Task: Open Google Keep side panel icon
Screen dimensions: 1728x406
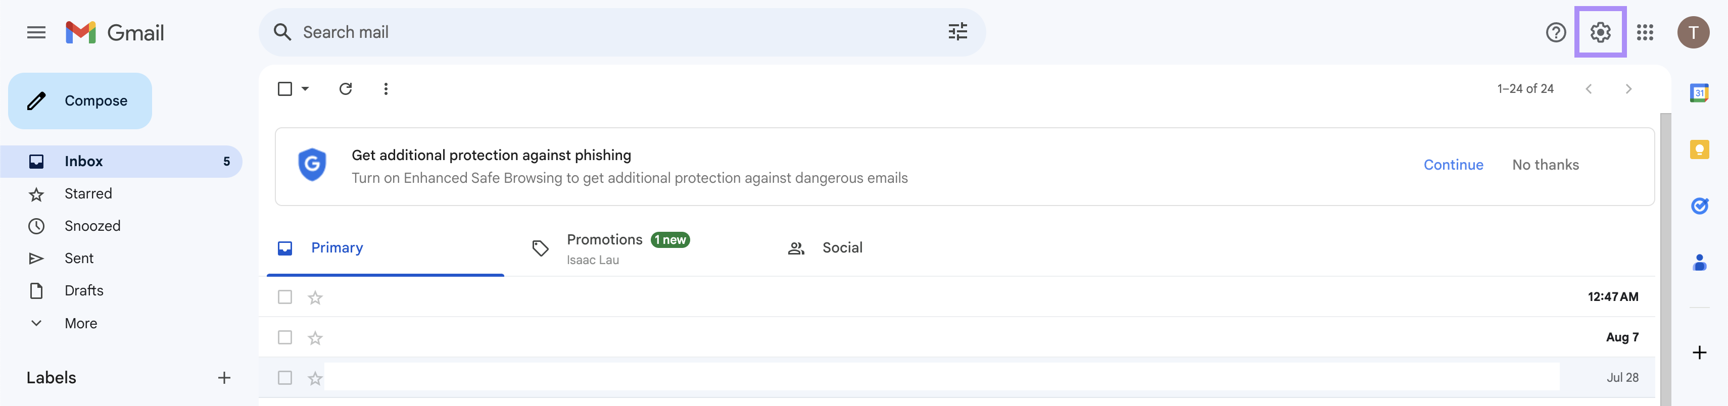Action: click(x=1699, y=149)
